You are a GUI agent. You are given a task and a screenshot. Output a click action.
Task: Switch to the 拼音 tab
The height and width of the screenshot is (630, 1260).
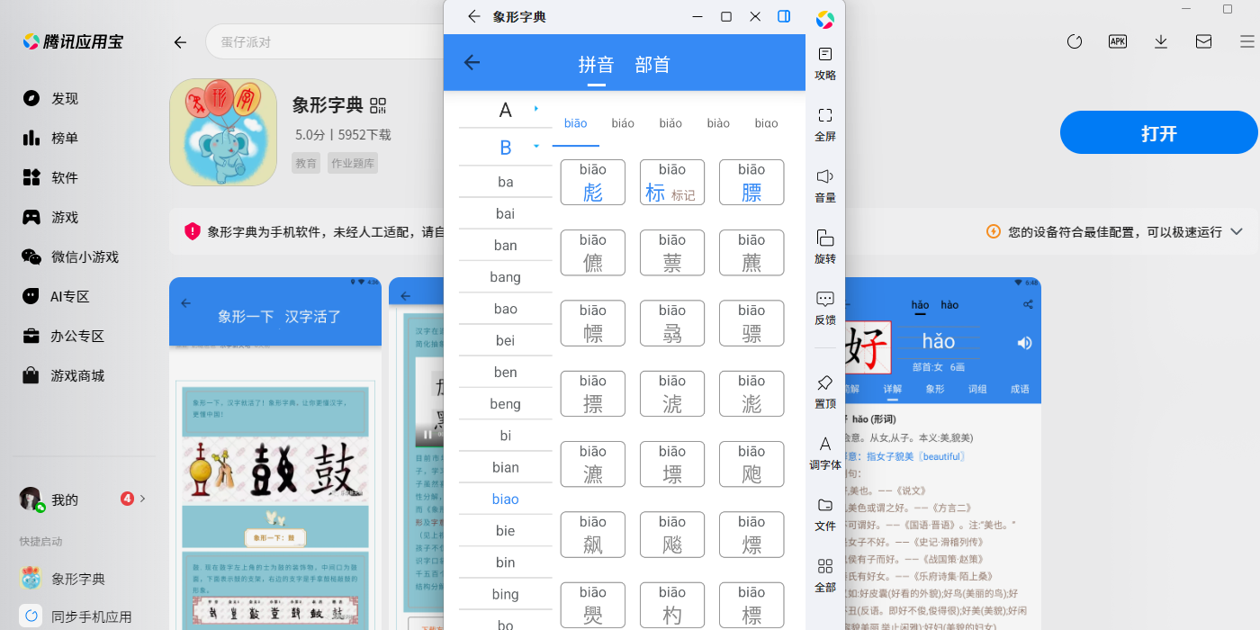596,65
